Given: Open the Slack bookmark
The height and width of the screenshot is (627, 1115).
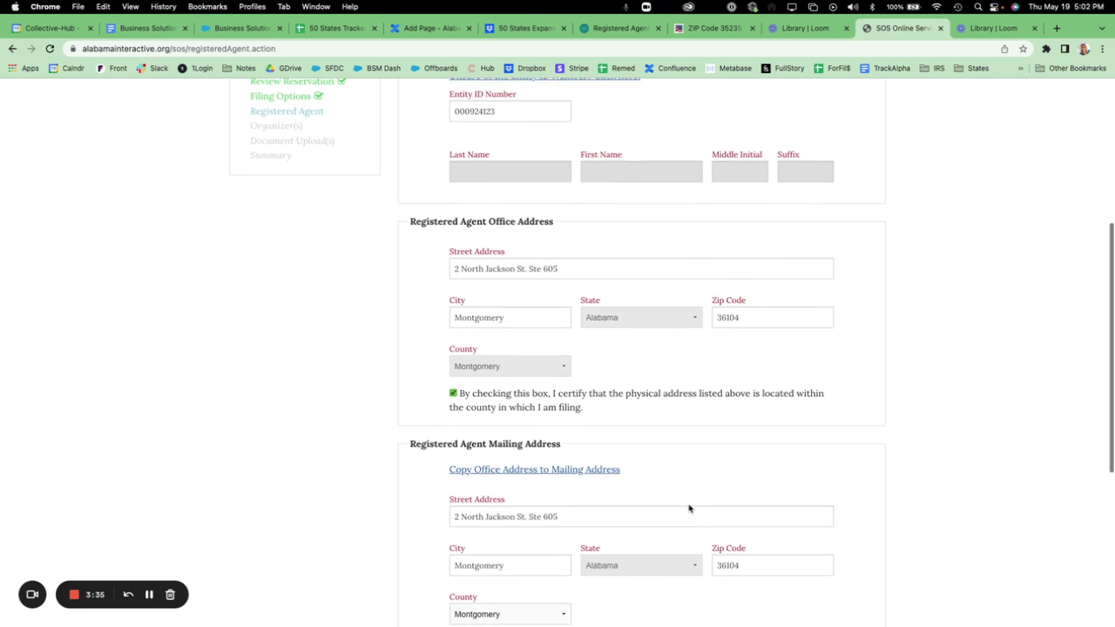Looking at the screenshot, I should click(x=152, y=68).
